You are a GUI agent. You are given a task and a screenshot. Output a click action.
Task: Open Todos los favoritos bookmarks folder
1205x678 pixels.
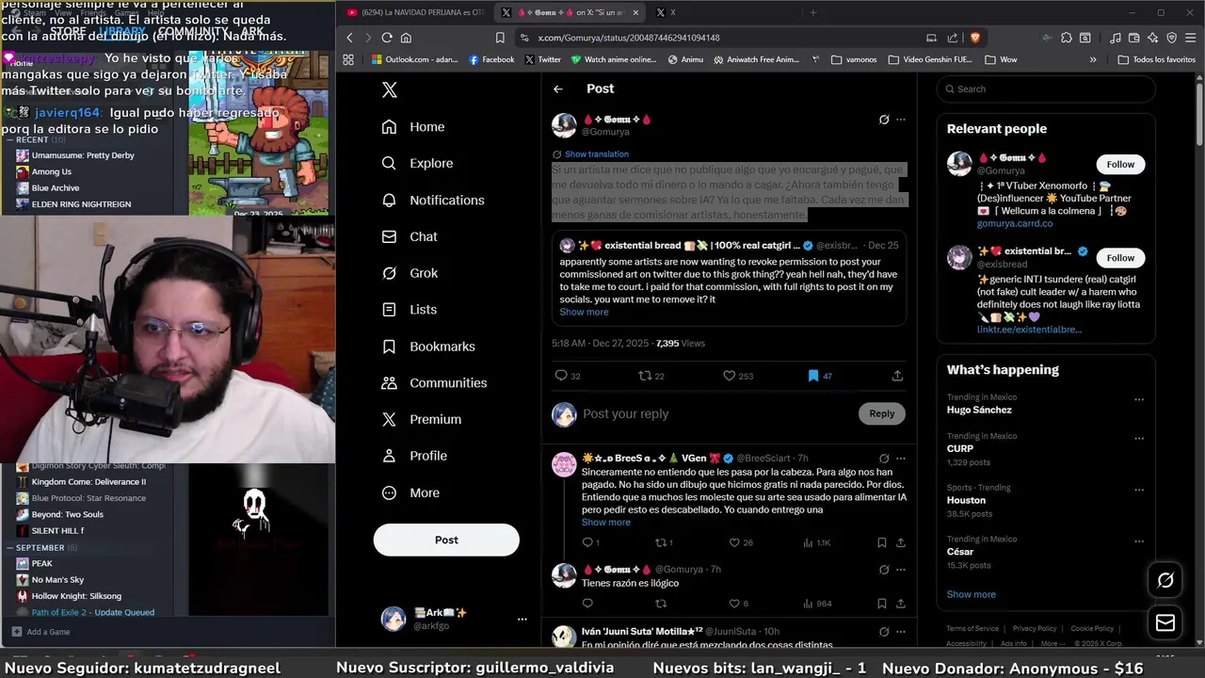click(1156, 59)
